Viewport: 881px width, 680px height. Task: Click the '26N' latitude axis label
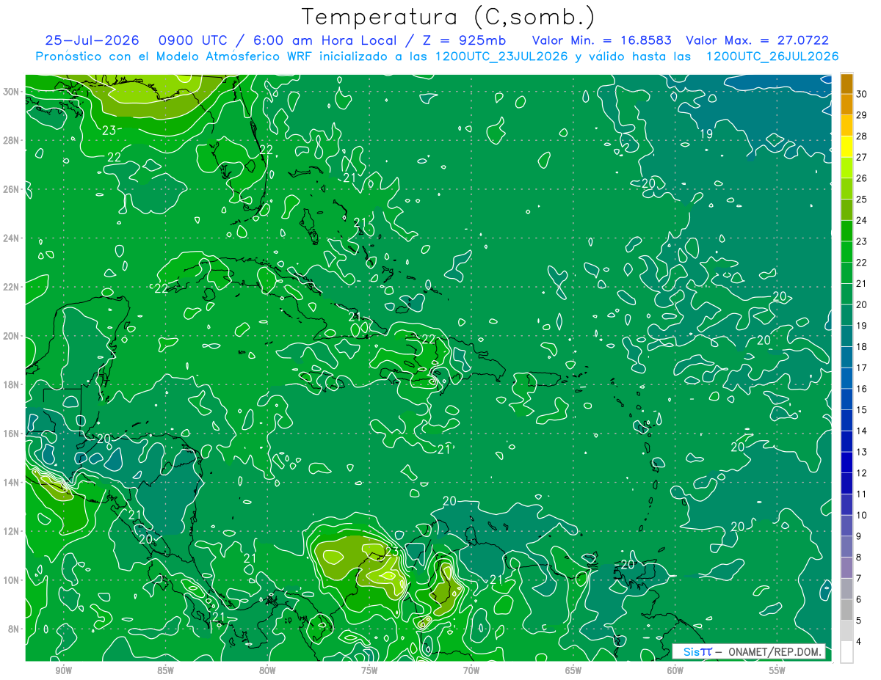[11, 189]
